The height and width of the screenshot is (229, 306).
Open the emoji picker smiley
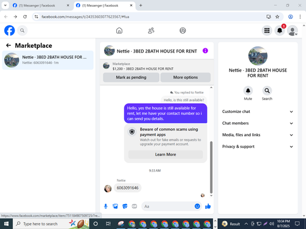(x=197, y=206)
